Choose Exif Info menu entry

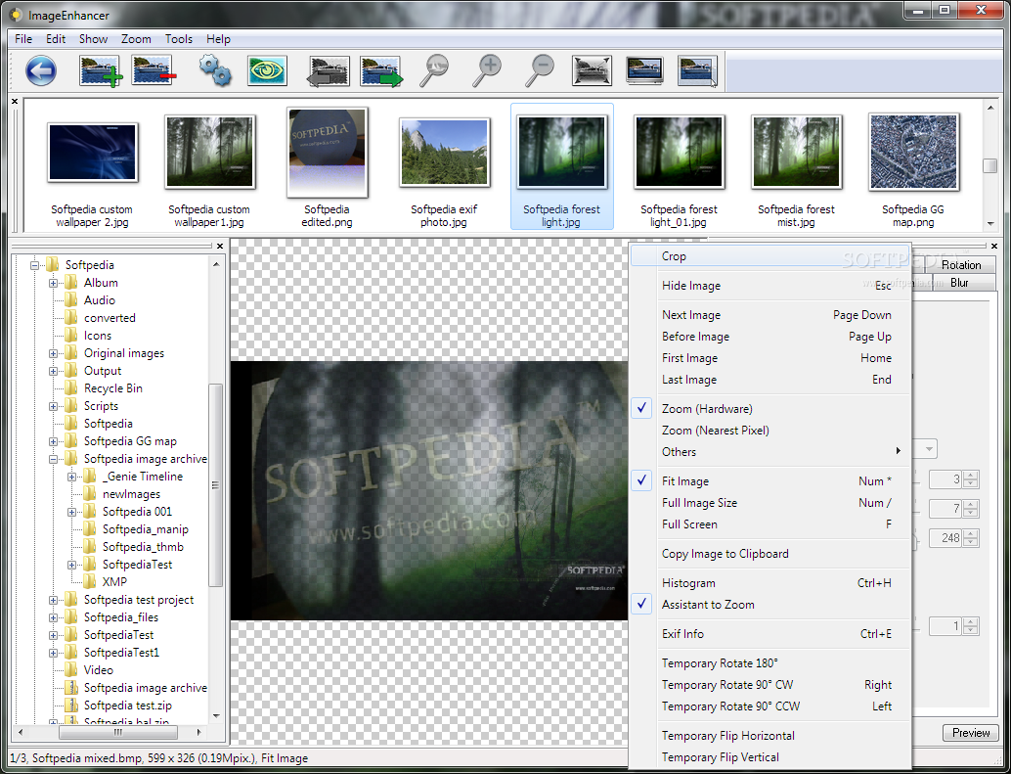coord(769,634)
